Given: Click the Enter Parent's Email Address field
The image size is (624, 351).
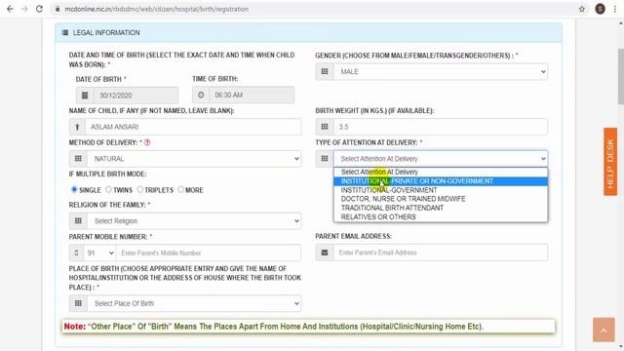Looking at the screenshot, I should [441, 253].
